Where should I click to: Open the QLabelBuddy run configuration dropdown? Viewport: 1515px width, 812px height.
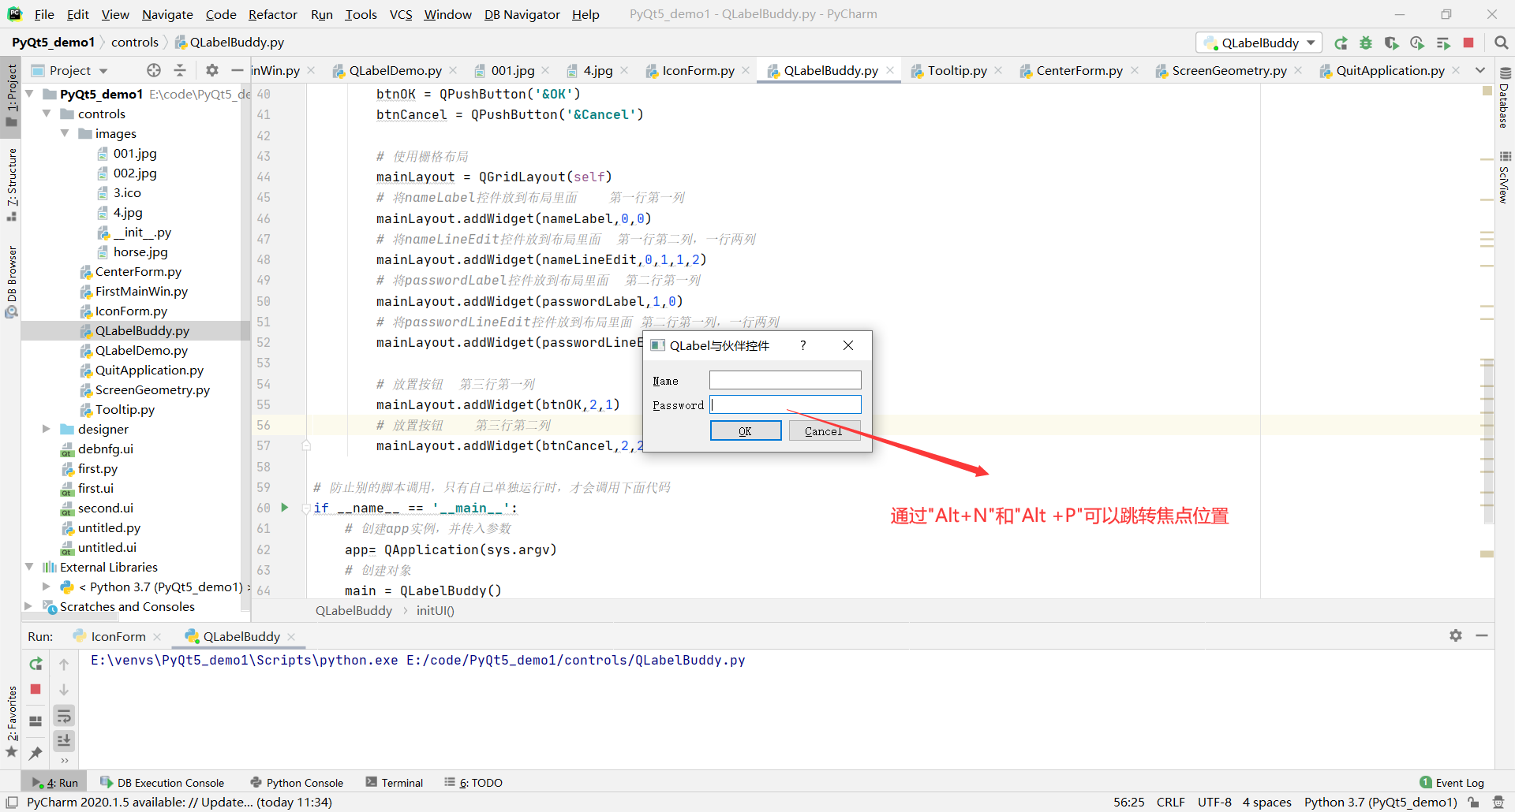coord(1259,43)
